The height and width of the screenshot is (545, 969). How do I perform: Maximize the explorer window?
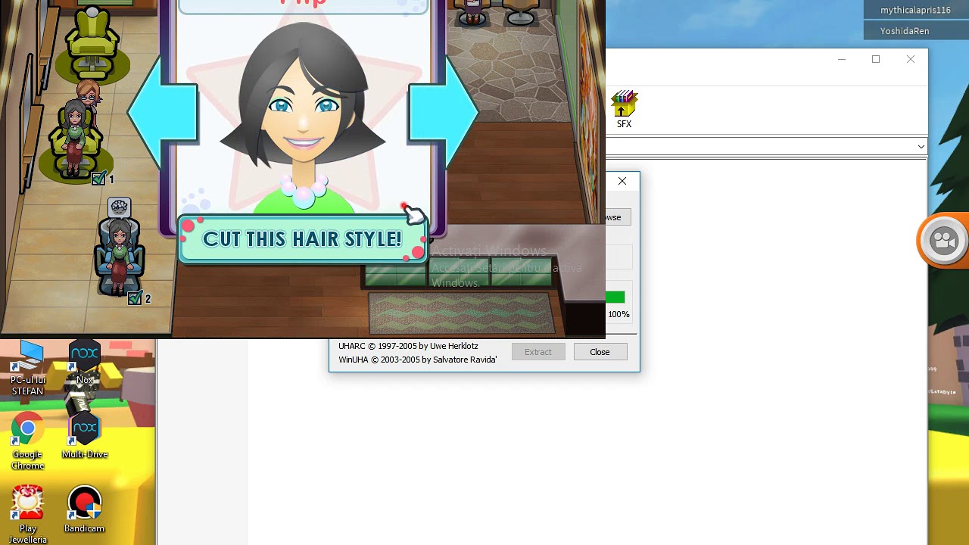coord(876,59)
